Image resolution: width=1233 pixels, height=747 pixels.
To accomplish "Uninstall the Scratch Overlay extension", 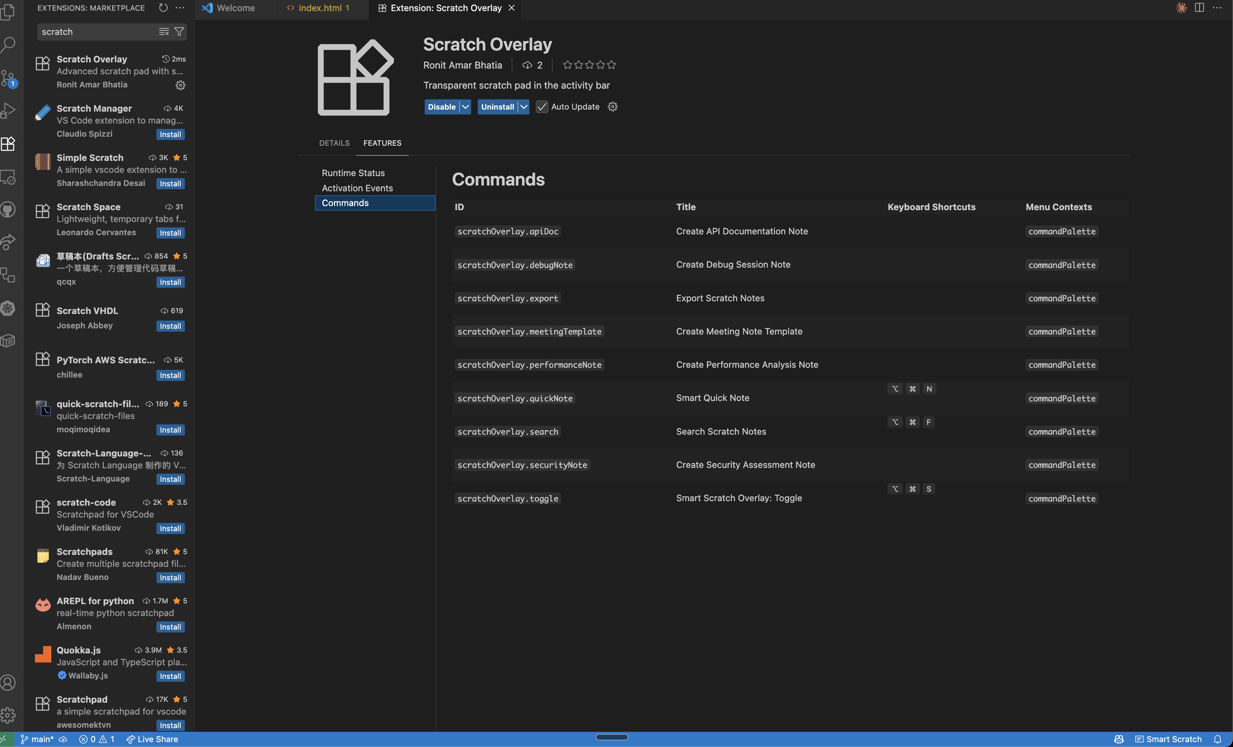I will tap(497, 106).
